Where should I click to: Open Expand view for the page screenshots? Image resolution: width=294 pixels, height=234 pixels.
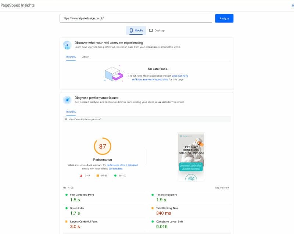click(x=223, y=187)
